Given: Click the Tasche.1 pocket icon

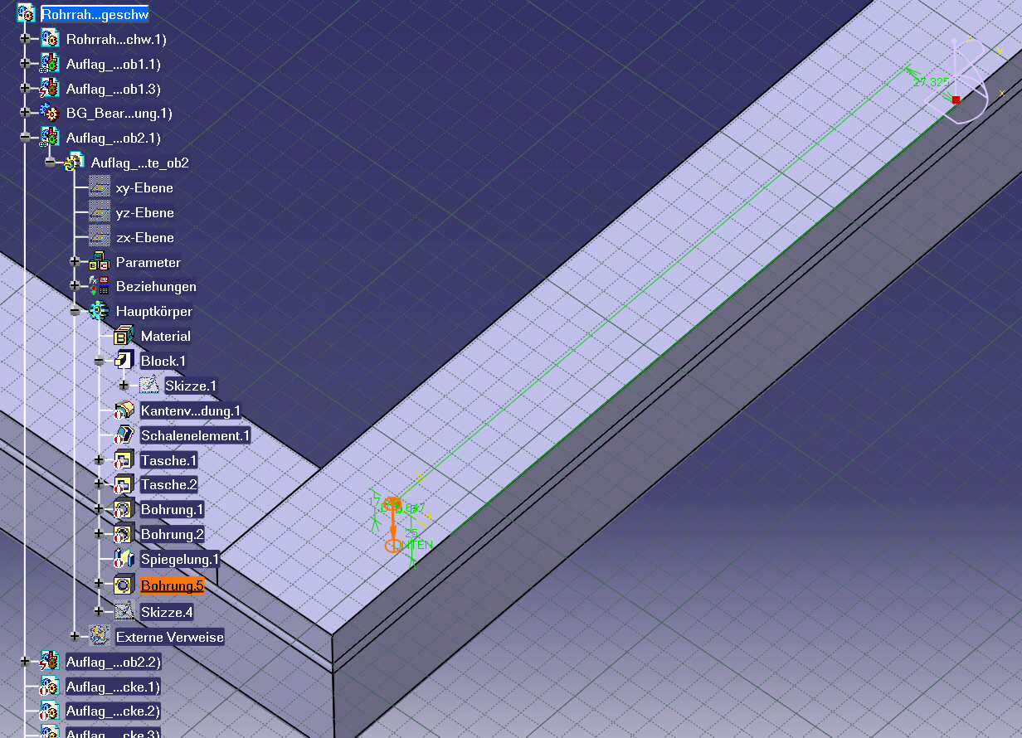Looking at the screenshot, I should point(124,460).
